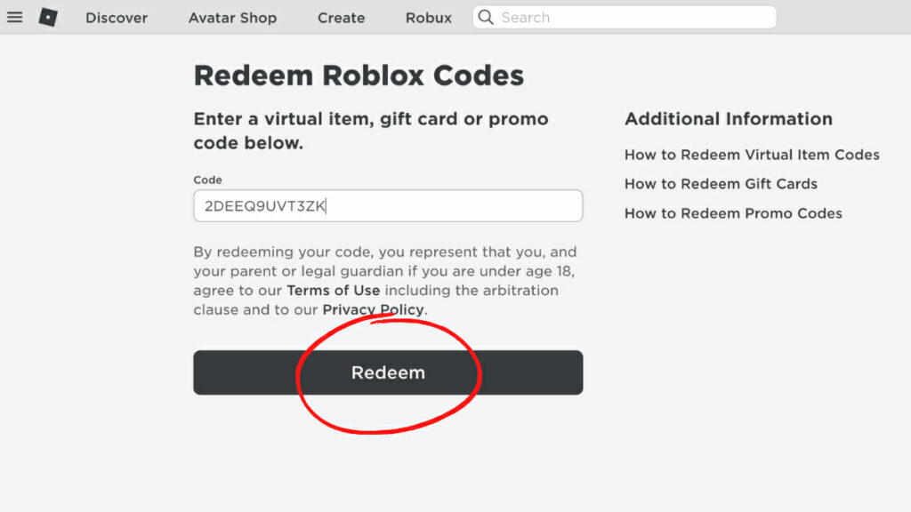Open the Robux page
Image resolution: width=911 pixels, height=512 pixels.
point(428,18)
